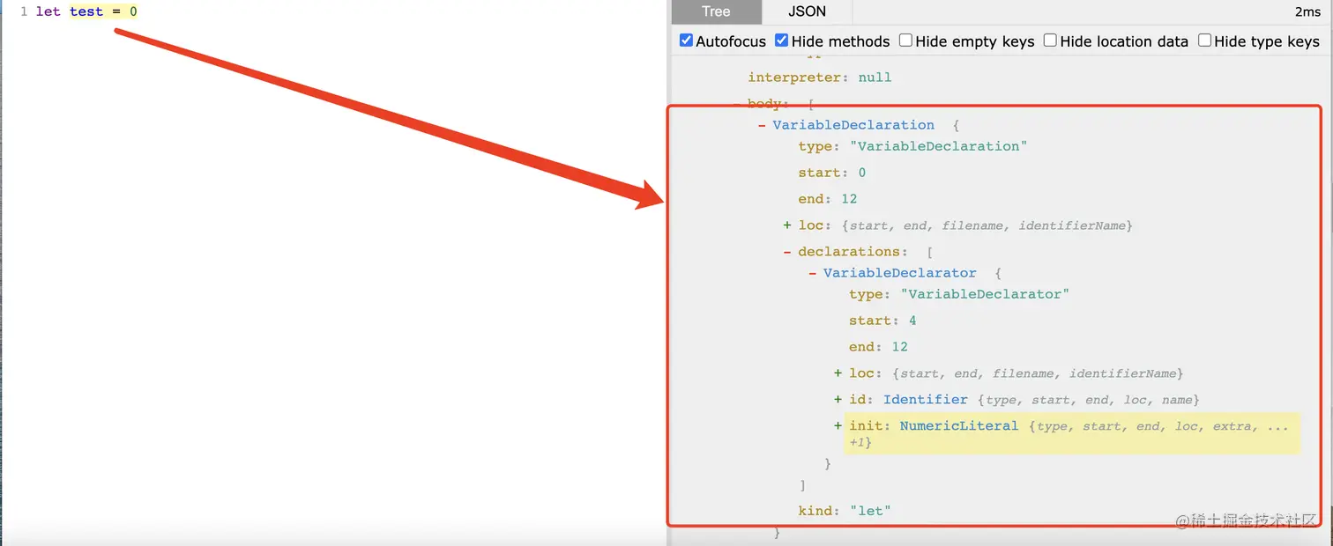Enable Hide type keys checkbox

[x=1204, y=41]
